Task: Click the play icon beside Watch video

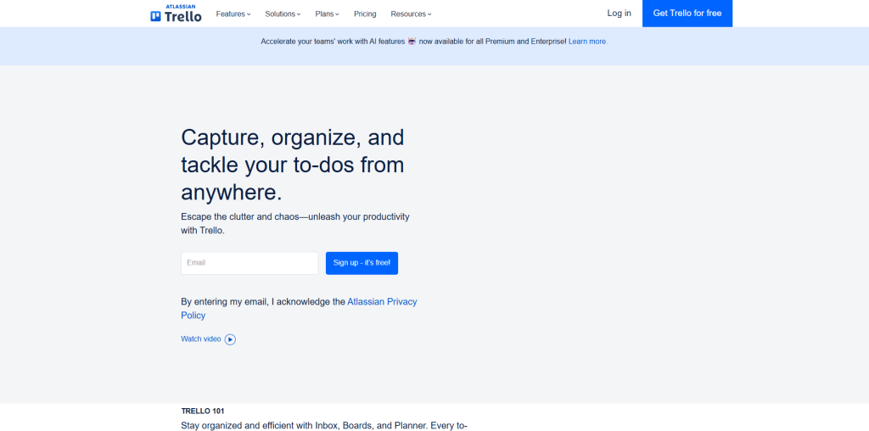Action: pyautogui.click(x=230, y=339)
